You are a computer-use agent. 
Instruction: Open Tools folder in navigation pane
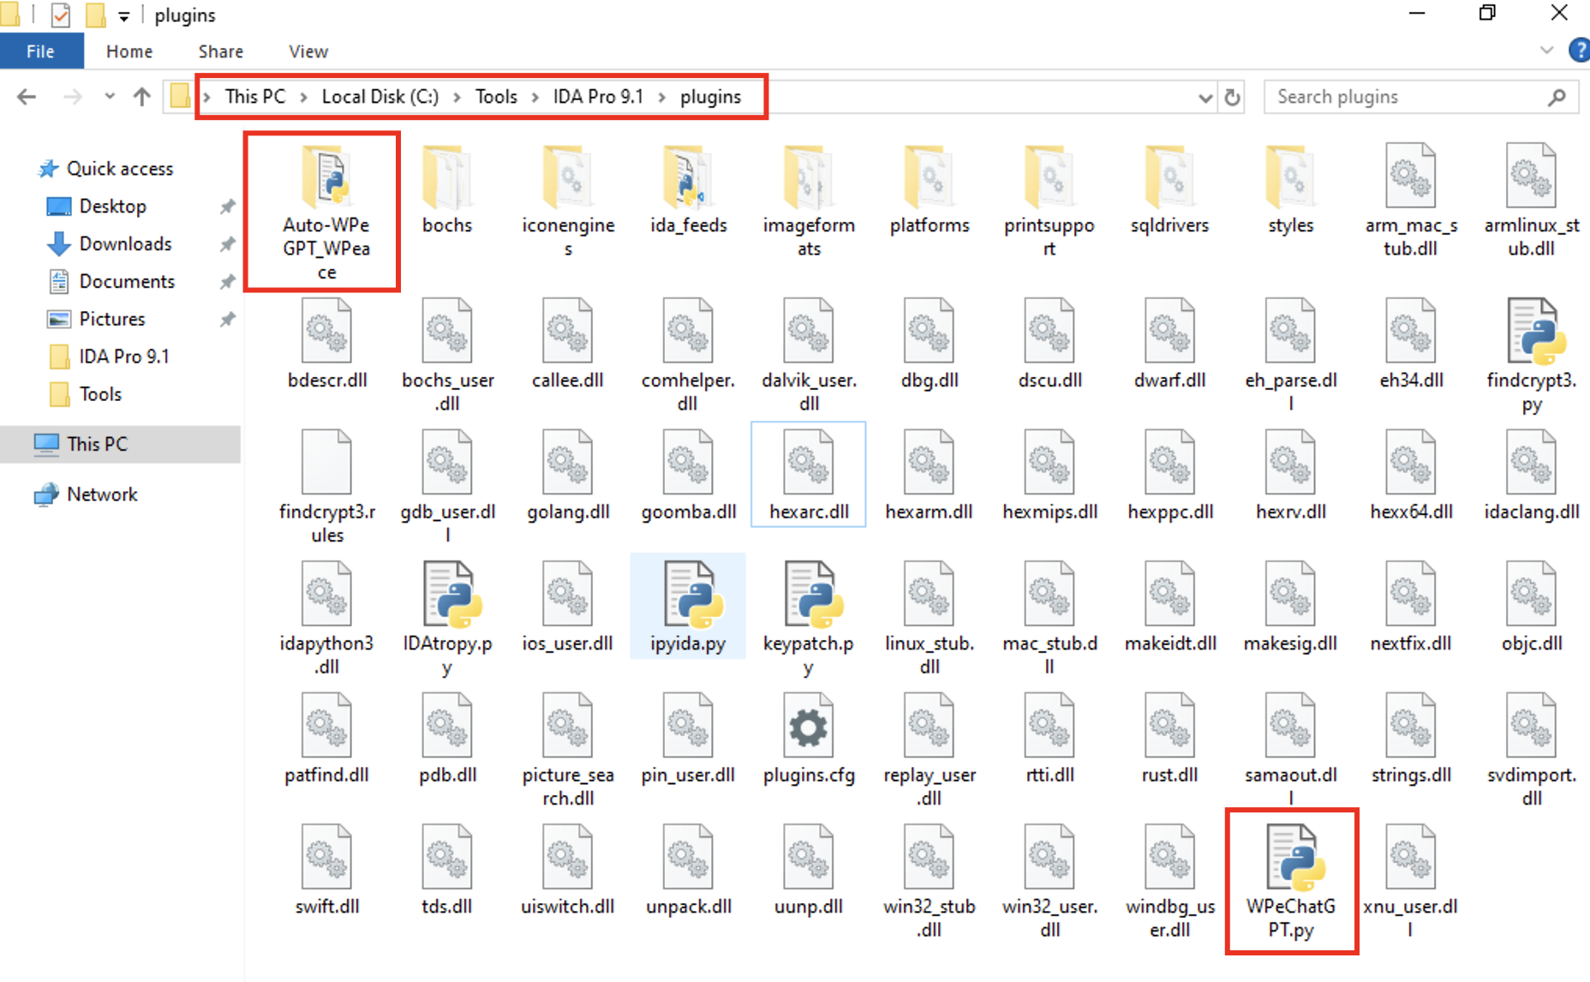point(100,394)
